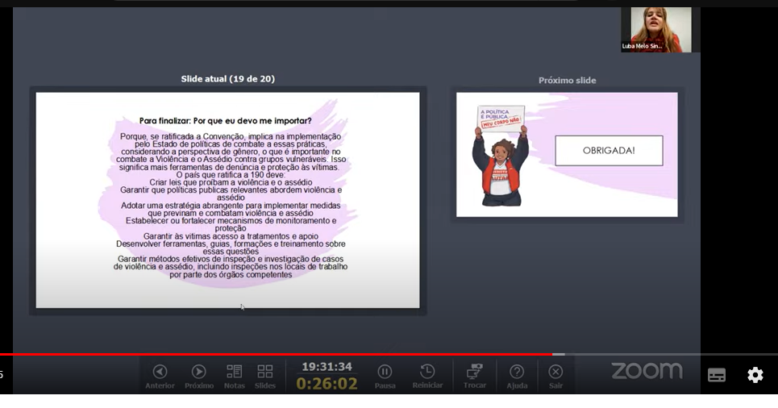The height and width of the screenshot is (408, 778).
Task: Exit presenter view with Sair icon
Action: tap(555, 372)
